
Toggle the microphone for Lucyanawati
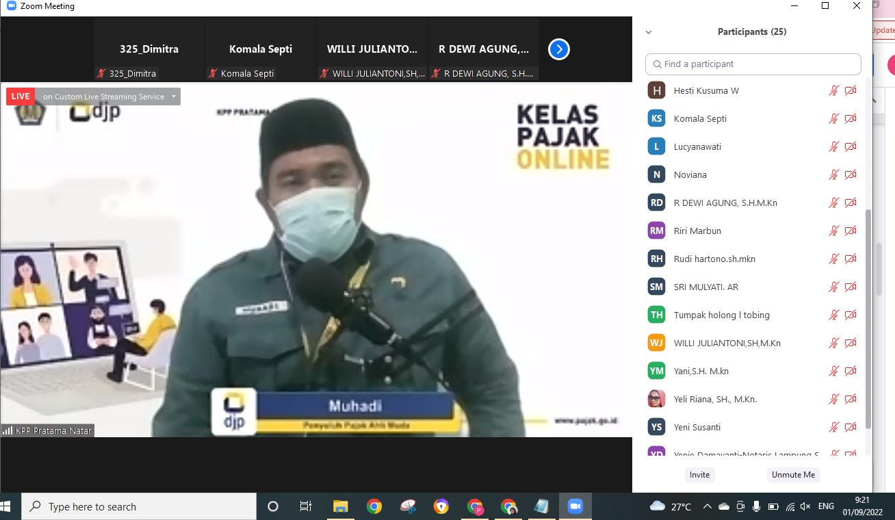[833, 146]
